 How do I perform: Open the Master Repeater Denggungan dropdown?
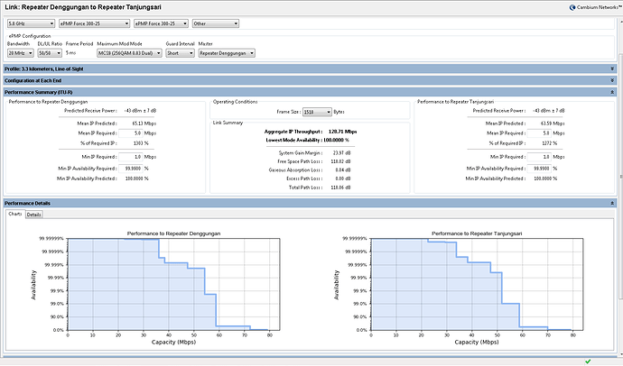(x=227, y=53)
